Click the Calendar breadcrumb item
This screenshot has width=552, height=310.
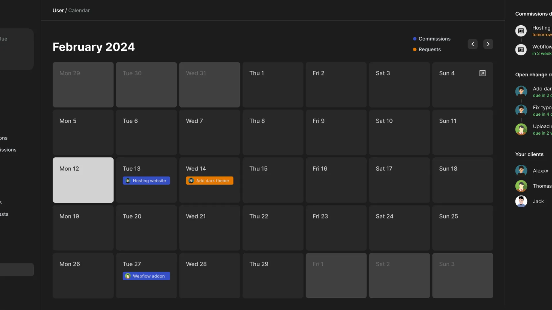pos(79,10)
